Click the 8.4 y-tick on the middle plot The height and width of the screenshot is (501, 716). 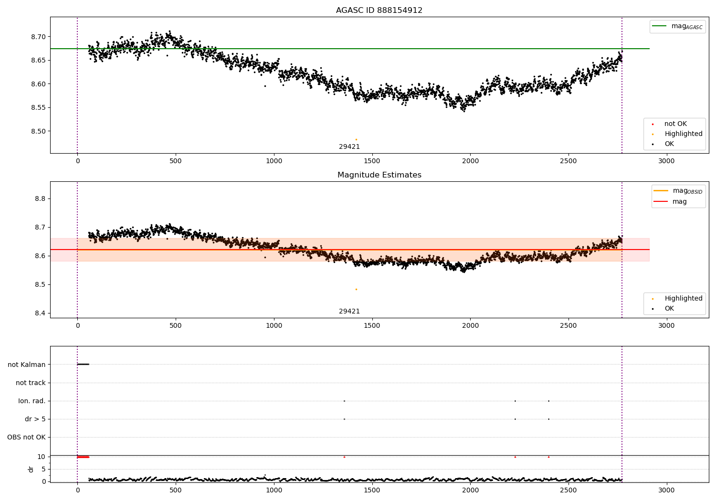click(x=40, y=313)
